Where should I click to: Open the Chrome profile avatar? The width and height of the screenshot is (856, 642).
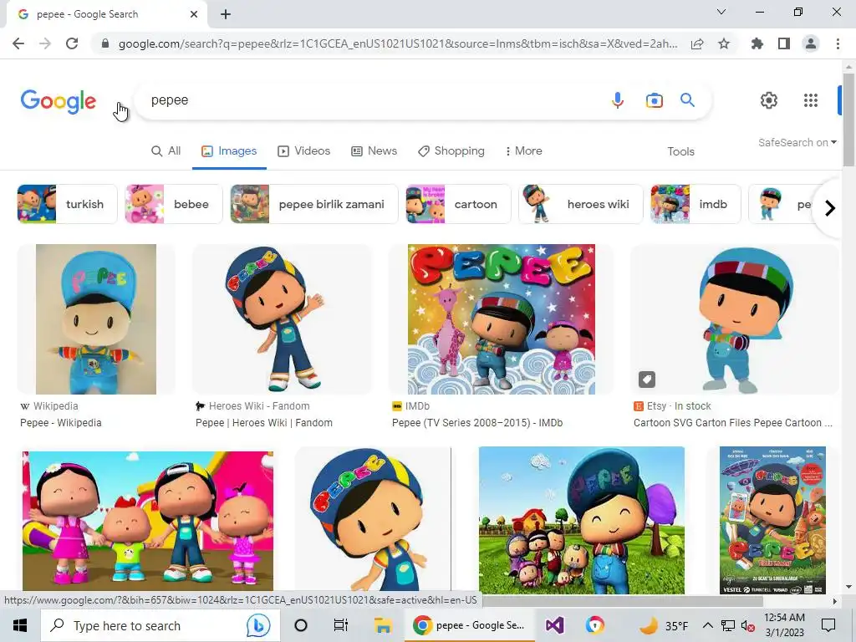tap(811, 43)
